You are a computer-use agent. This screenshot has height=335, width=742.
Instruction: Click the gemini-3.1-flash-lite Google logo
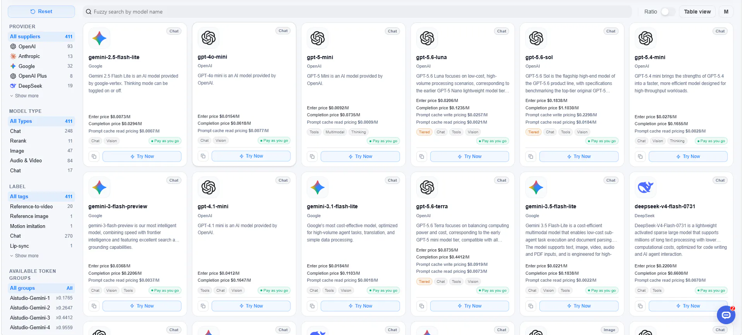point(318,187)
